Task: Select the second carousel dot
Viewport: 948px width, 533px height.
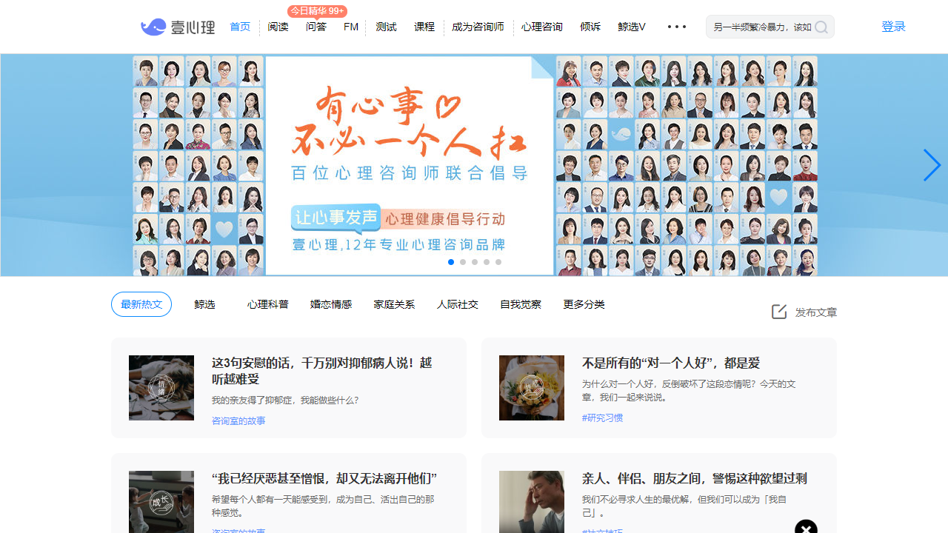Action: pyautogui.click(x=463, y=262)
